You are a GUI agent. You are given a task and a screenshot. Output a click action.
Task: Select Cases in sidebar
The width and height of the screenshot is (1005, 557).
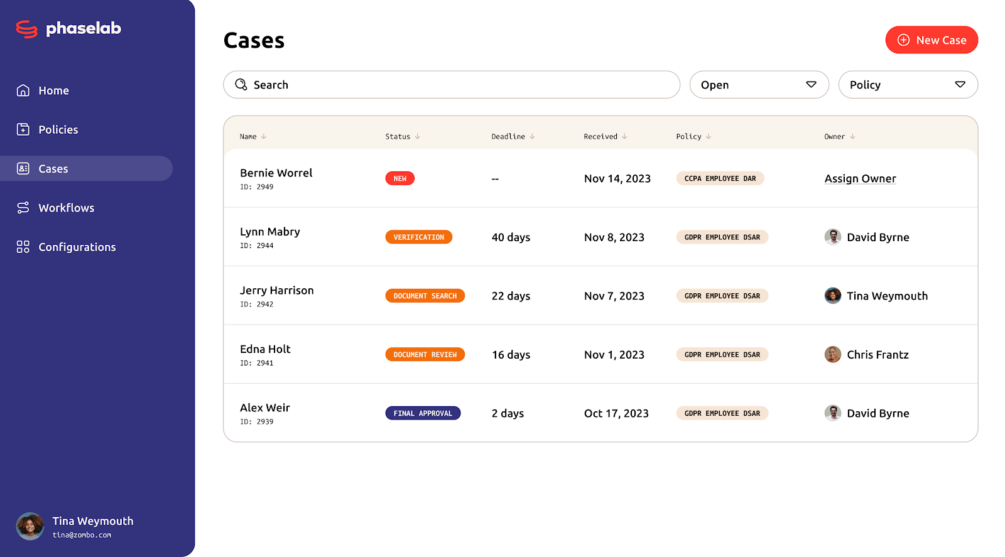[86, 168]
